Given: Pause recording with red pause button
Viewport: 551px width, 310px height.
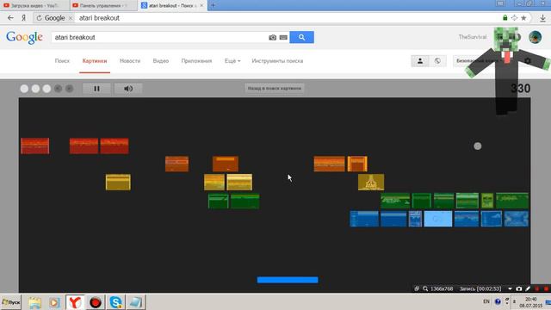Looking at the screenshot, I should pyautogui.click(x=537, y=288).
